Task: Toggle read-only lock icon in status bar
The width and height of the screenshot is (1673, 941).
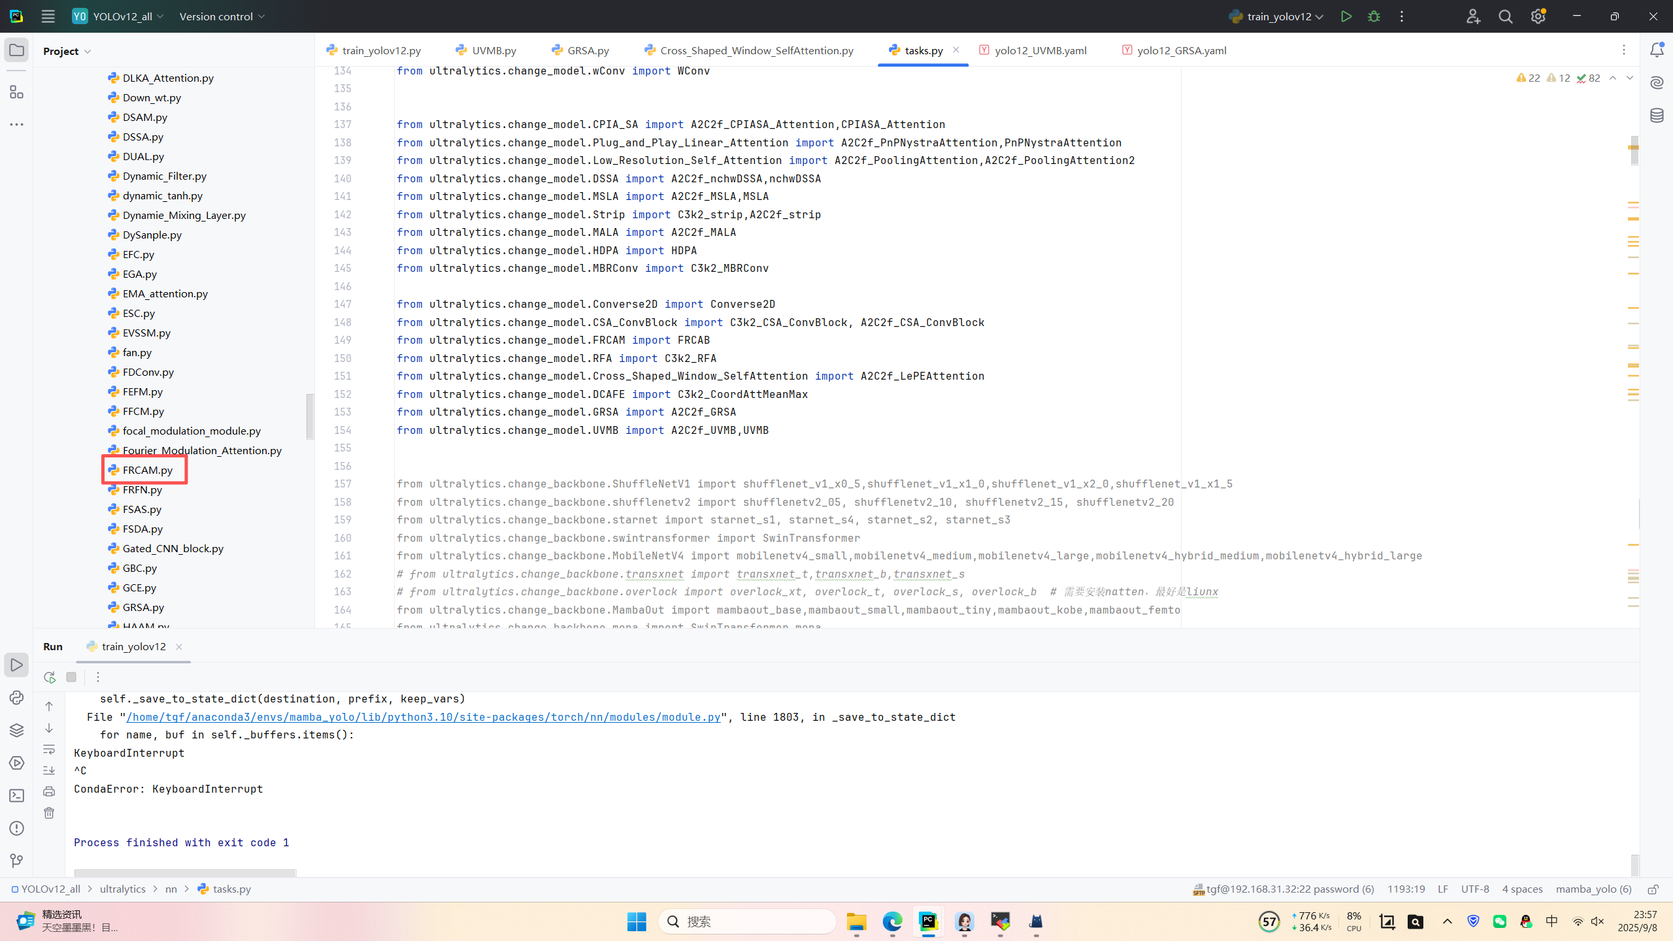Action: (x=1653, y=889)
